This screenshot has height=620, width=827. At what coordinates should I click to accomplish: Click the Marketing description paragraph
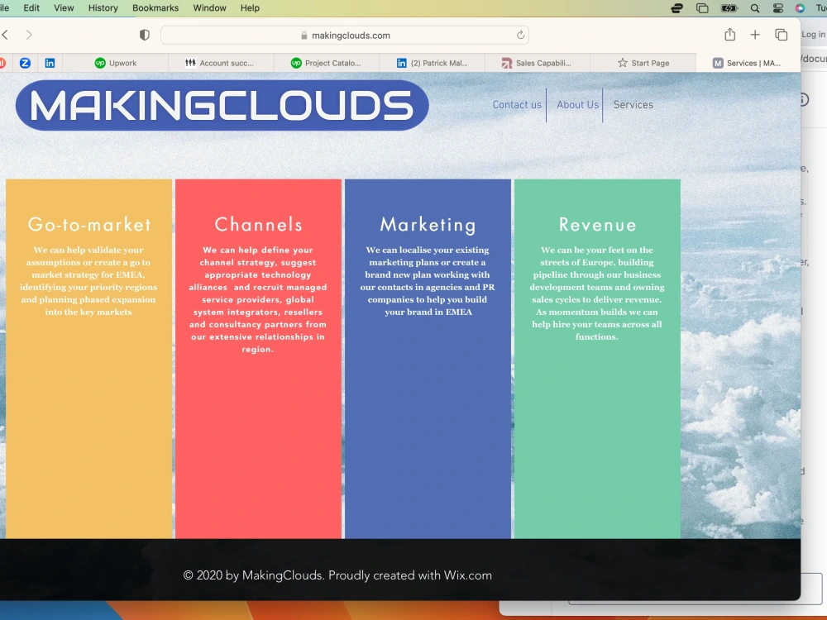[428, 280]
